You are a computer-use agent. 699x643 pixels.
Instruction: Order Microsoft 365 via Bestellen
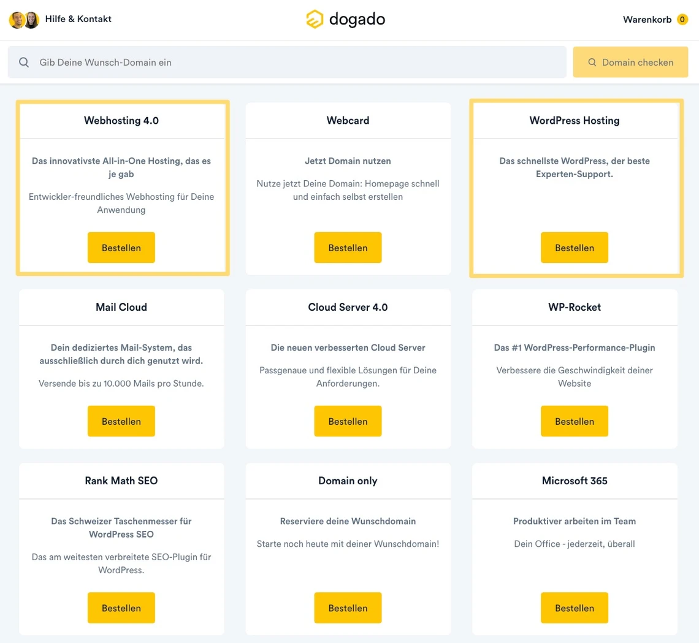tap(574, 607)
